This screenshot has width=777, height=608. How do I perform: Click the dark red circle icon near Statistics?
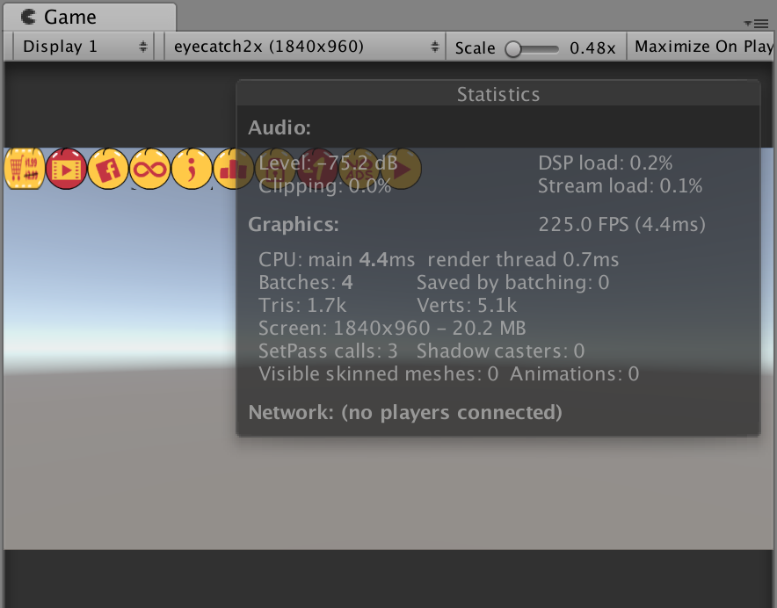pyautogui.click(x=318, y=169)
